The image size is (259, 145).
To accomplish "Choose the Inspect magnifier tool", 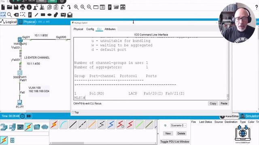I will pyautogui.click(x=9, y=15).
